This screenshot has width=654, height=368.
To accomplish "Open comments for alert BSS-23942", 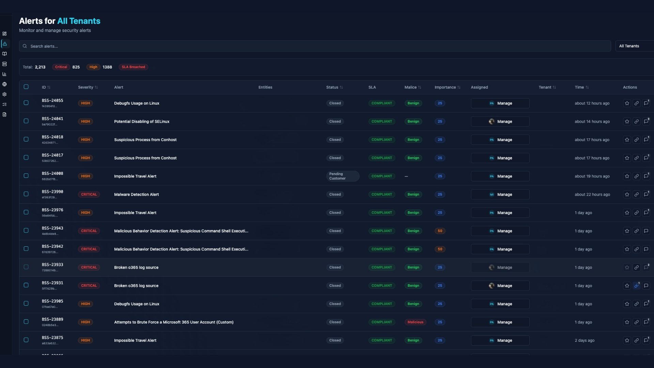I will coord(646,249).
